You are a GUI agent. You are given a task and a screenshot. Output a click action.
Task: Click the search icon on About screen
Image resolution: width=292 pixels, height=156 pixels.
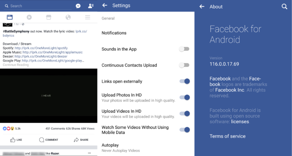click(284, 7)
